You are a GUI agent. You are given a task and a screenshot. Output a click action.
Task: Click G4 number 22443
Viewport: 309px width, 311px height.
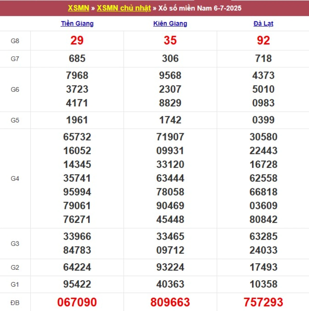click(263, 151)
